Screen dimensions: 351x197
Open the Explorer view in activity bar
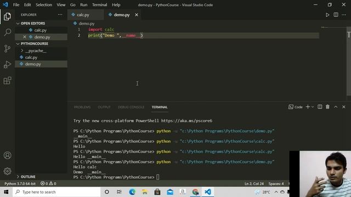(7, 16)
